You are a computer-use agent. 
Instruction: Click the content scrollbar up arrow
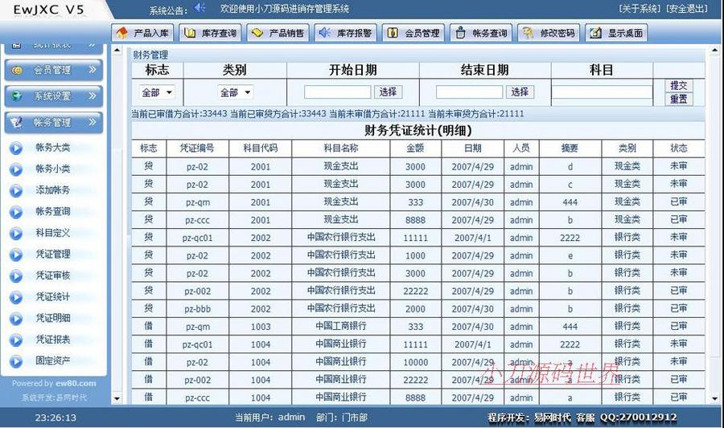(x=715, y=50)
